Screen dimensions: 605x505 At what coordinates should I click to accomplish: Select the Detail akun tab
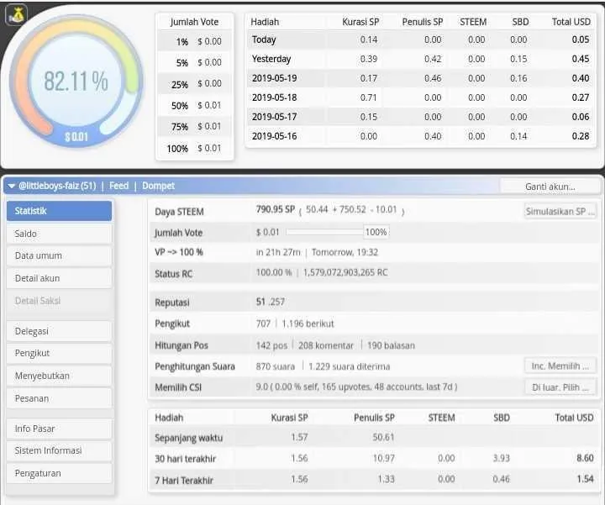[x=59, y=278]
